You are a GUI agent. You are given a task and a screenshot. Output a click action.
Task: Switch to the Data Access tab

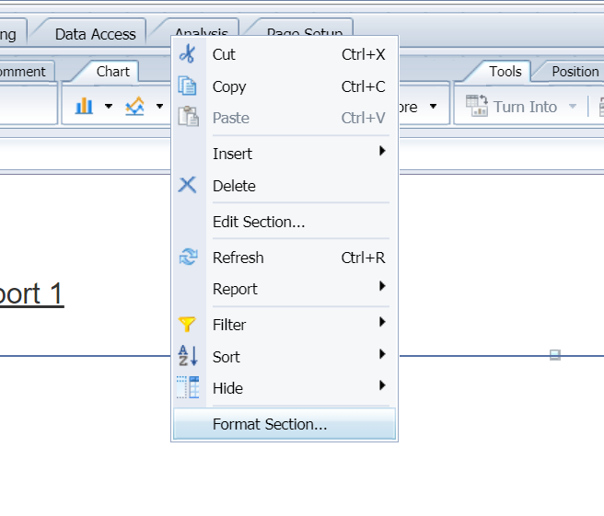click(x=95, y=34)
